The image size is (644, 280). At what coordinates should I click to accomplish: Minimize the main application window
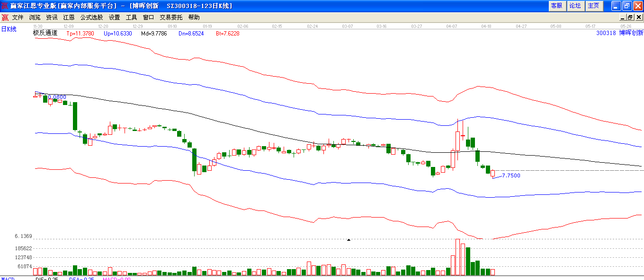click(x=616, y=6)
